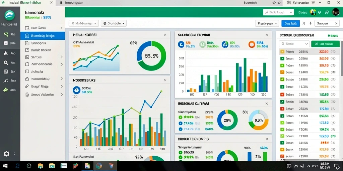Toggle checkbox in the '7550%' row
The width and height of the screenshot is (343, 171).
(282, 156)
